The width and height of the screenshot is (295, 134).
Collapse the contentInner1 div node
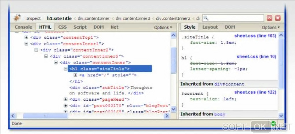(x=26, y=44)
